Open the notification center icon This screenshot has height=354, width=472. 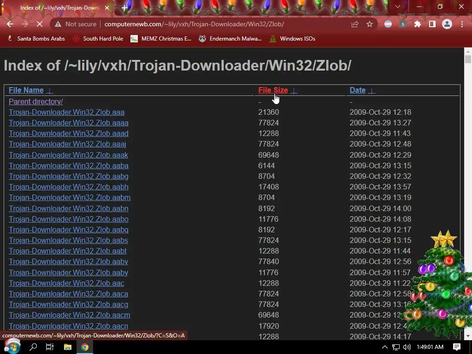pyautogui.click(x=457, y=347)
